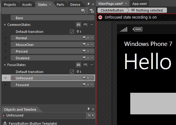
Task: Delete the Focused state
Action: [x=92, y=85]
